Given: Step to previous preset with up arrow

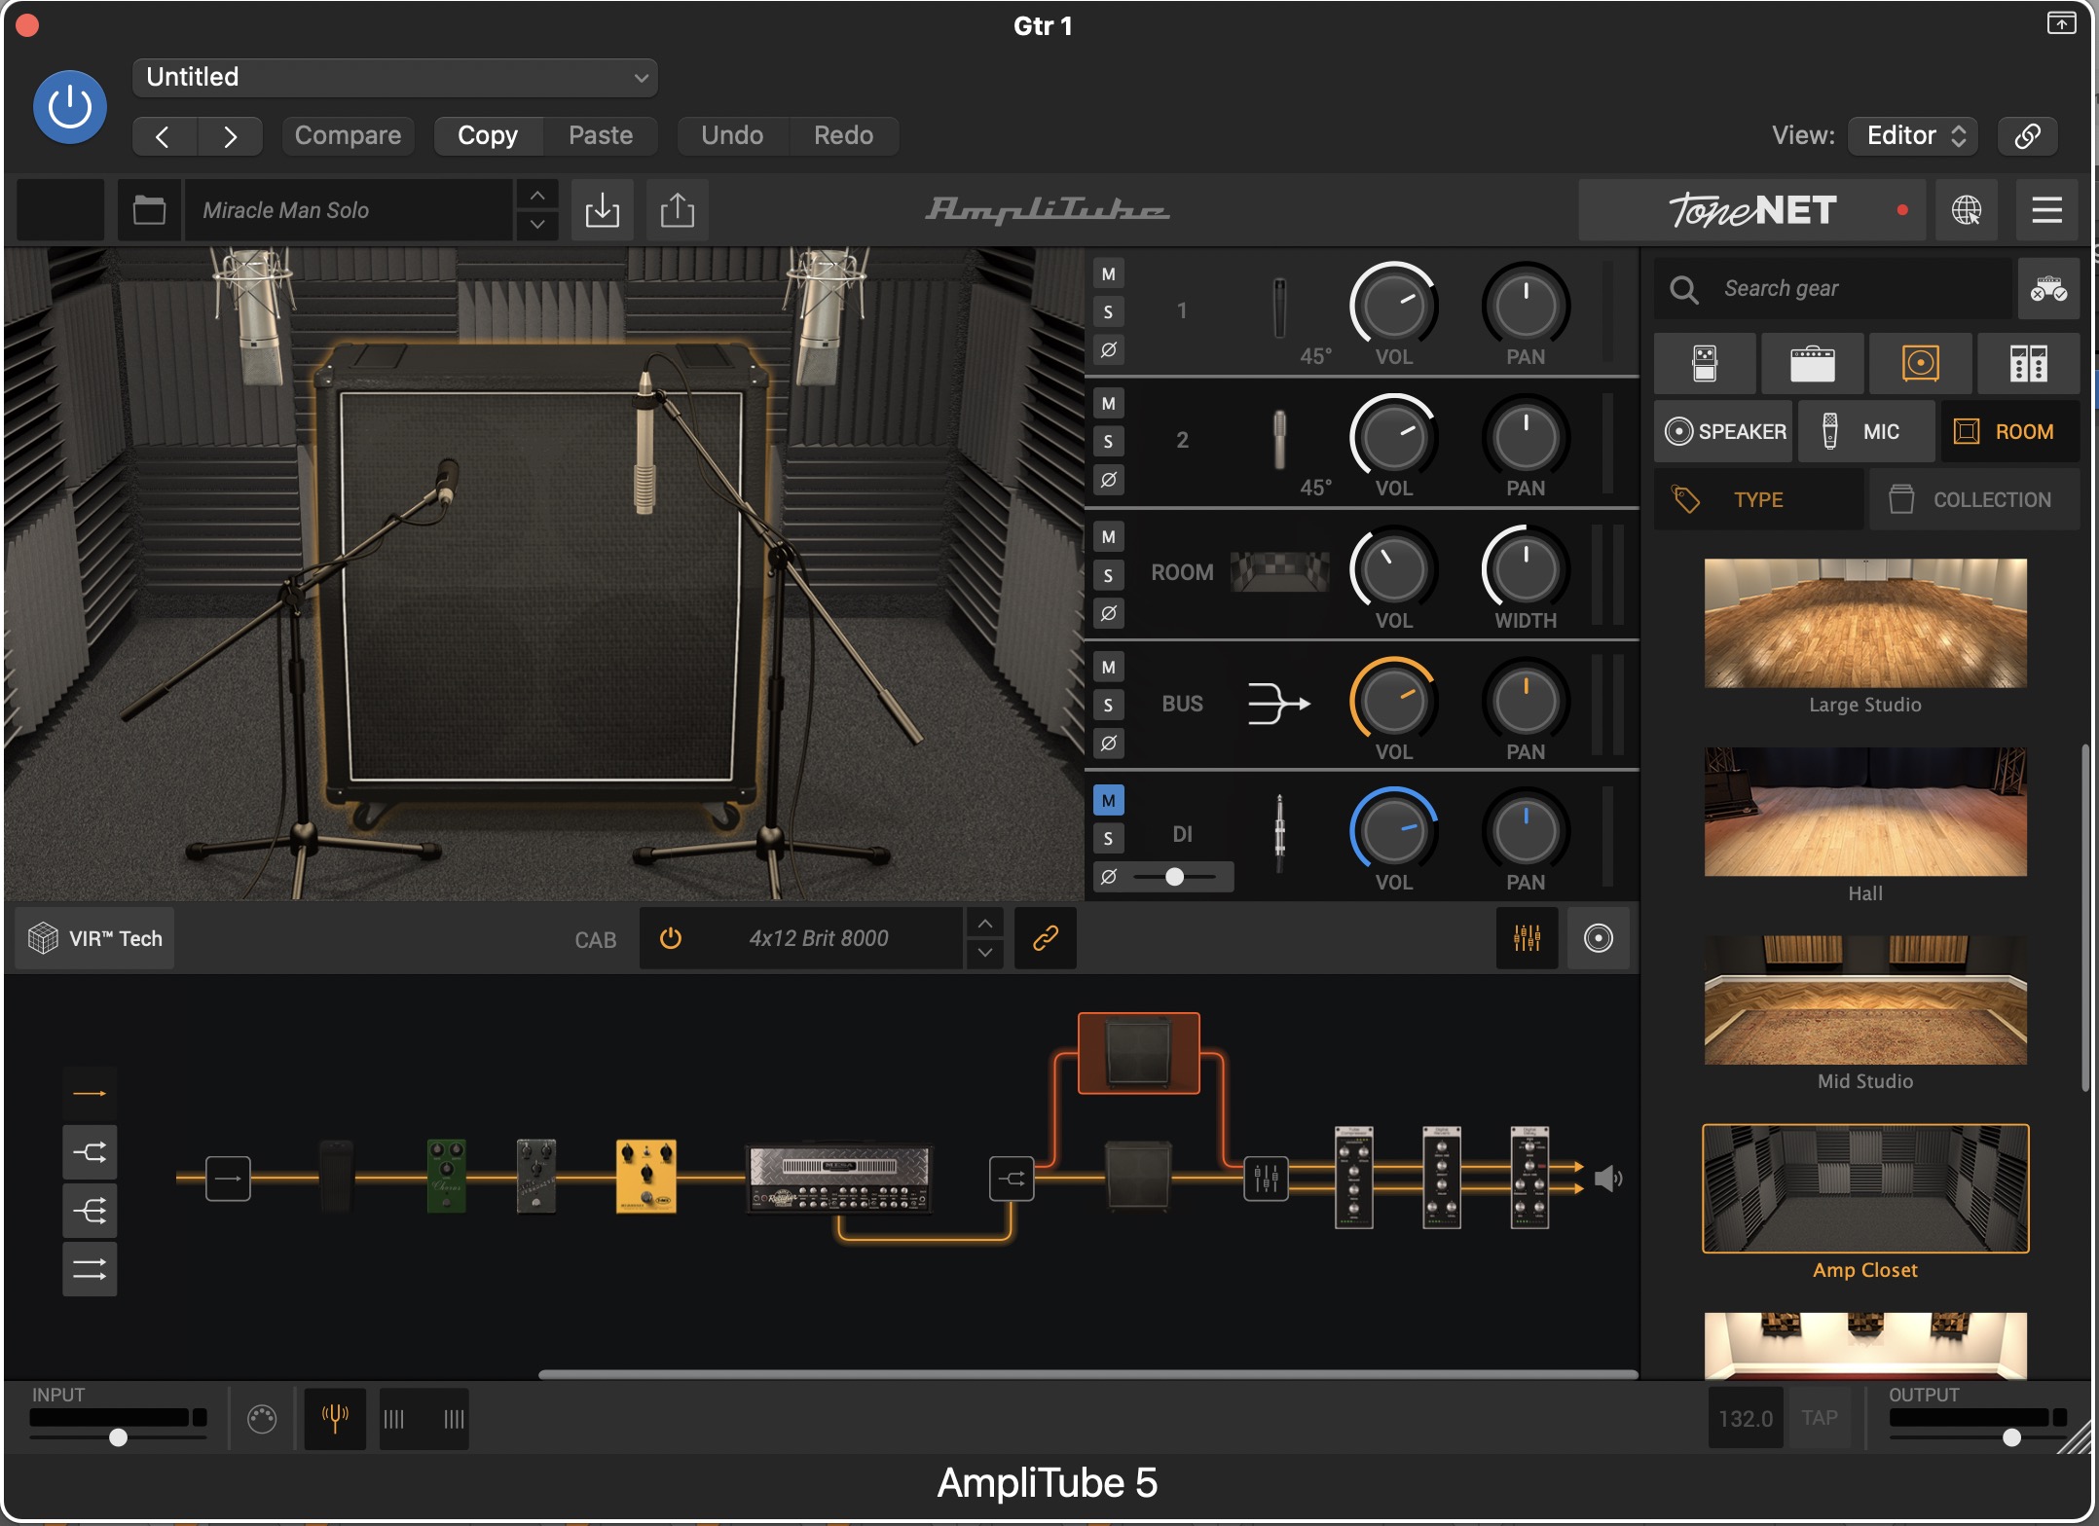Looking at the screenshot, I should (537, 196).
